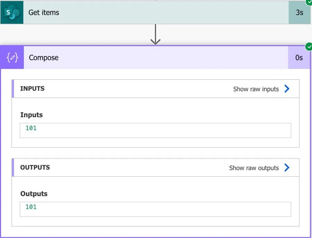Click the green success checkmark on Compose
Screen dimensions: 312x238
pyautogui.click(x=308, y=46)
